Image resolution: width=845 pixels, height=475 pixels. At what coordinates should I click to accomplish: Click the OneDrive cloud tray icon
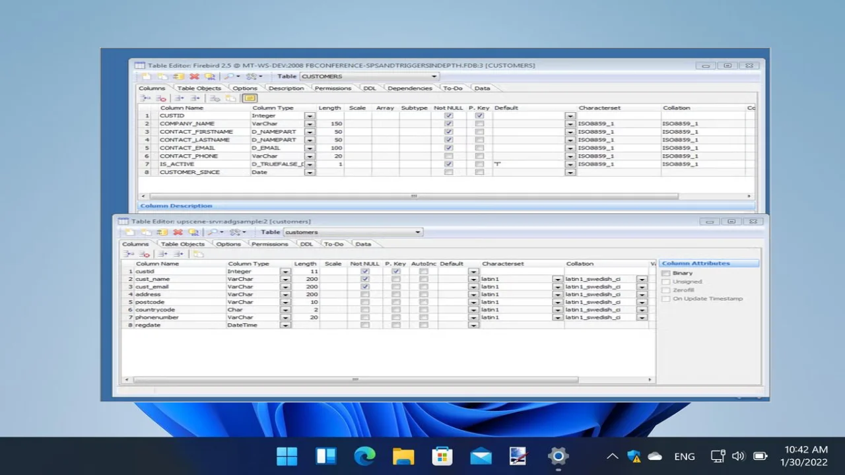[655, 456]
